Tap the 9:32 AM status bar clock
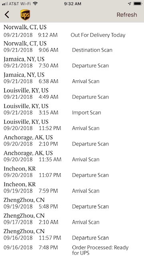The height and width of the screenshot is (256, 144). click(x=72, y=4)
